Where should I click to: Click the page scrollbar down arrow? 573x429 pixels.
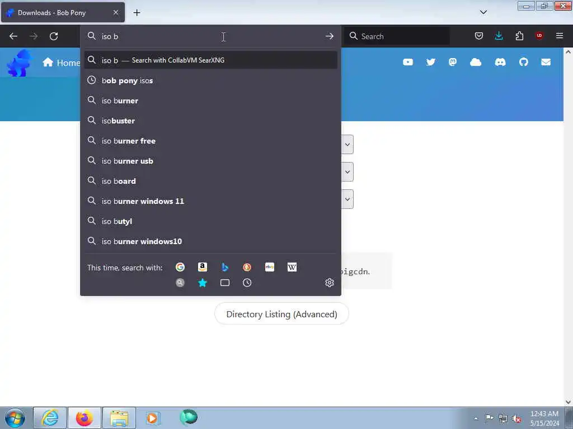[x=568, y=402]
